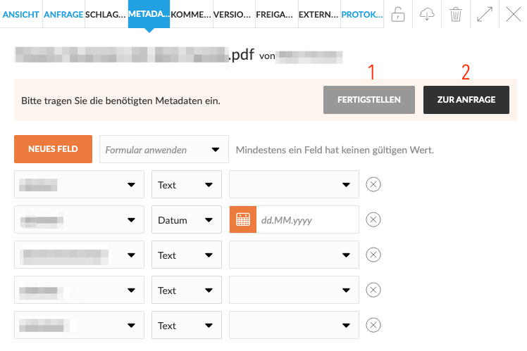Click the cloud download icon
This screenshot has width=527, height=351.
[427, 15]
